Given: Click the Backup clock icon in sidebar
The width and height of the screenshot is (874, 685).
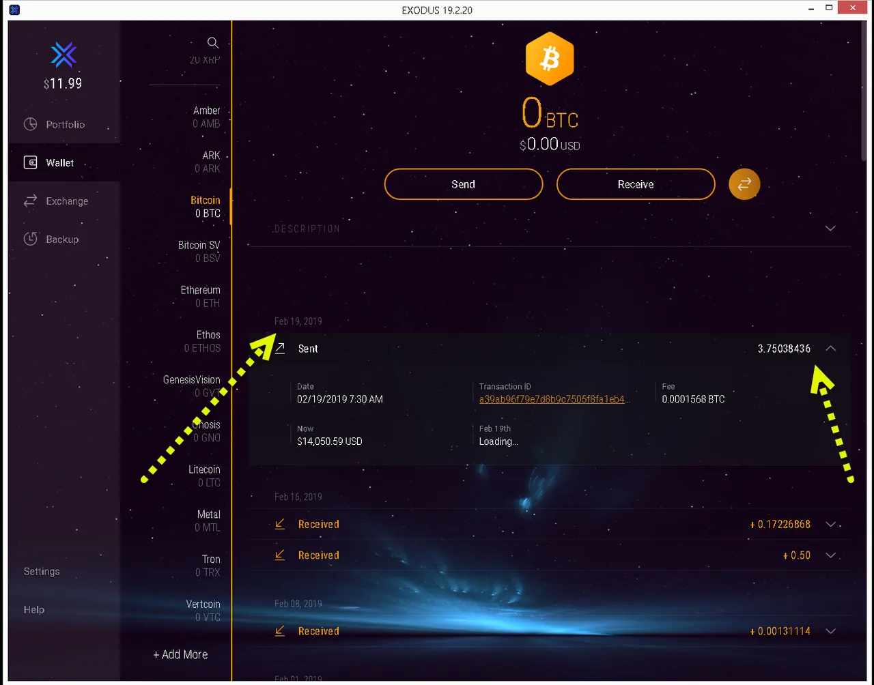Looking at the screenshot, I should pos(30,239).
